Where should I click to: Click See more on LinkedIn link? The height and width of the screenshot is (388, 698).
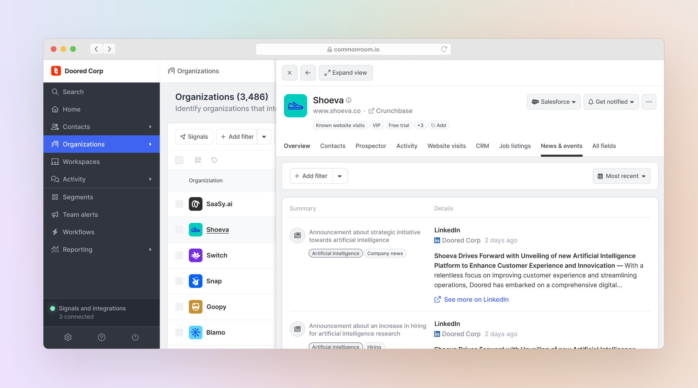(476, 299)
